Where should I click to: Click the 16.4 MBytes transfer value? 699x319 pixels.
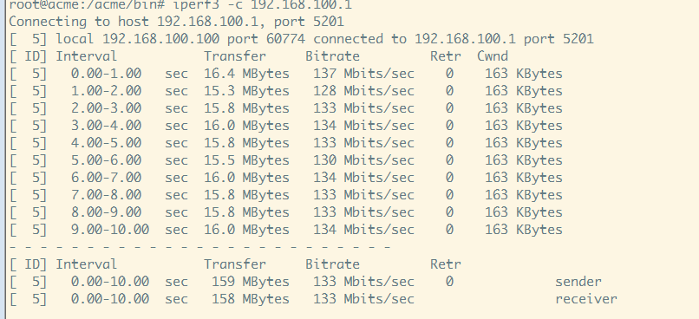[246, 74]
